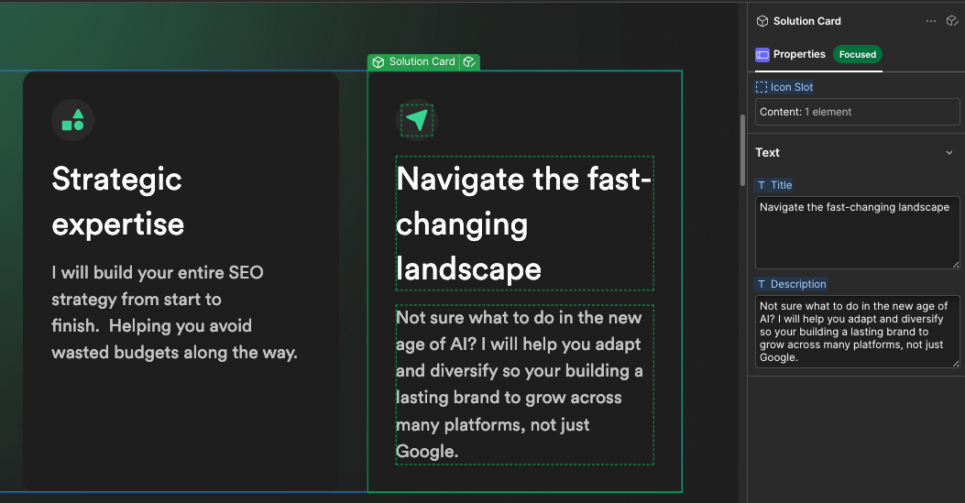Select the Strategic expertise heading
965x503 pixels.
(x=118, y=201)
